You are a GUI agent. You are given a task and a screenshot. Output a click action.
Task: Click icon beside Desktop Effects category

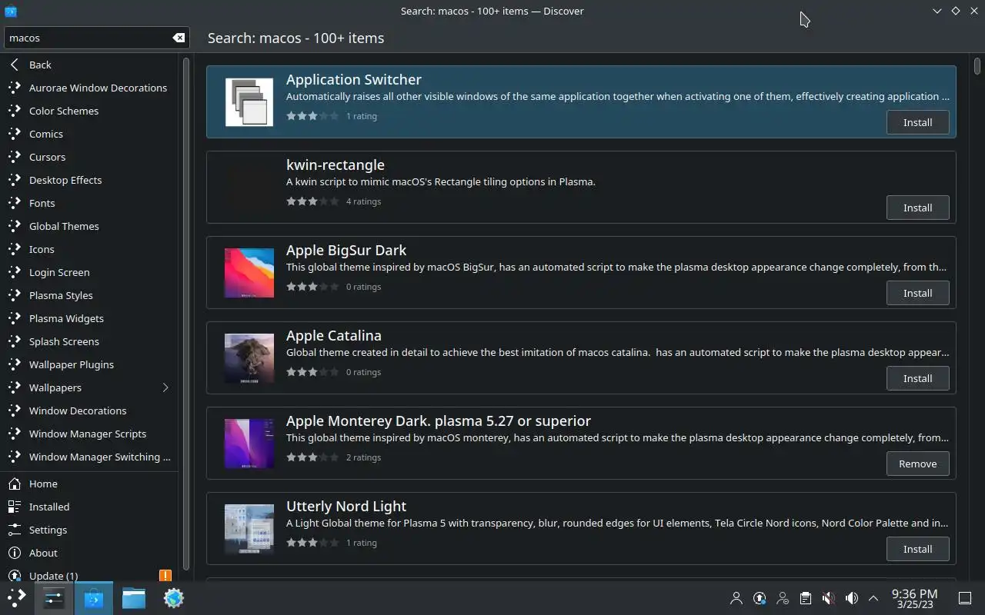(15, 180)
